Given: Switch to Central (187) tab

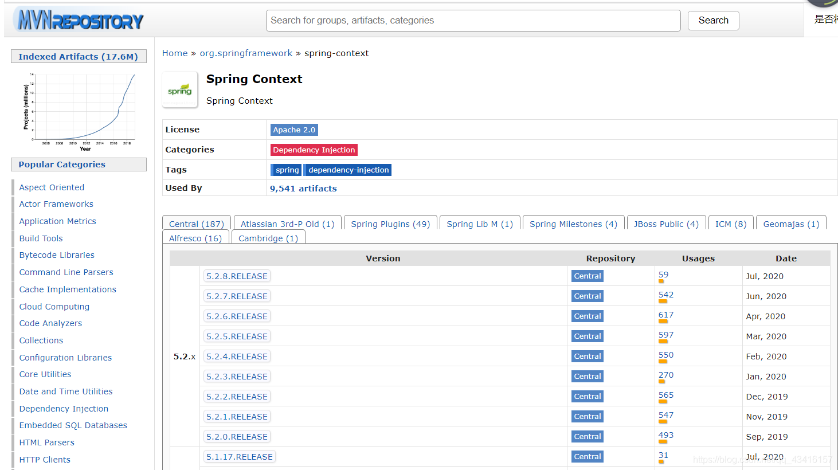Looking at the screenshot, I should point(197,224).
